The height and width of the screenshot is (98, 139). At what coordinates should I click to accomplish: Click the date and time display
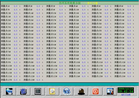tap(126, 90)
